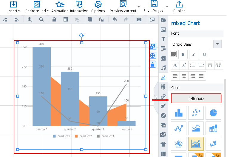Click the rotation handle above chart
The image size is (227, 157).
[82, 35]
